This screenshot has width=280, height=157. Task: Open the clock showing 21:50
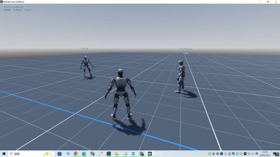(265, 154)
